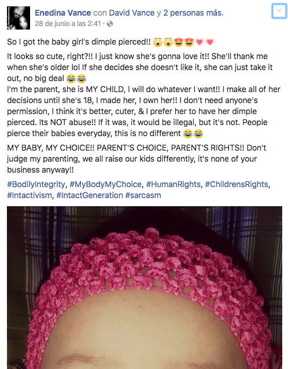Open the #ChildrensRights hashtag
Image resolution: width=288 pixels, height=369 pixels.
pos(237,184)
